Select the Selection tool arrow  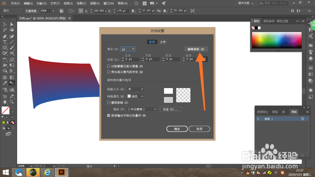(x=5, y=24)
